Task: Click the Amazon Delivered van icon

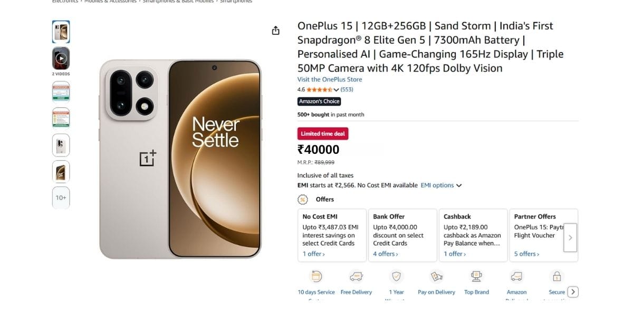Action: pyautogui.click(x=516, y=276)
